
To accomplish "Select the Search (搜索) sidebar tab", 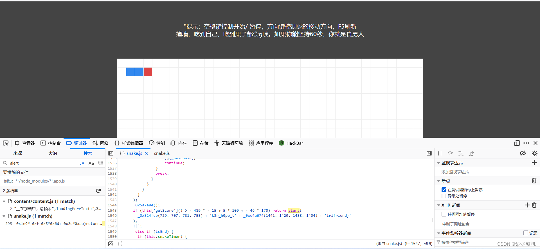I will click(x=88, y=153).
